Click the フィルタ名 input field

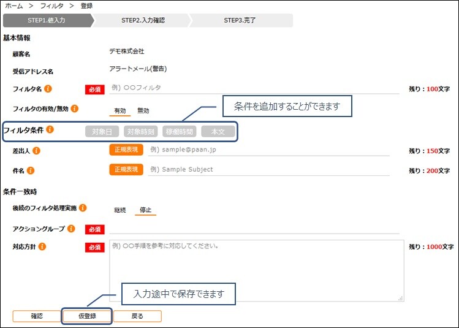(254, 88)
